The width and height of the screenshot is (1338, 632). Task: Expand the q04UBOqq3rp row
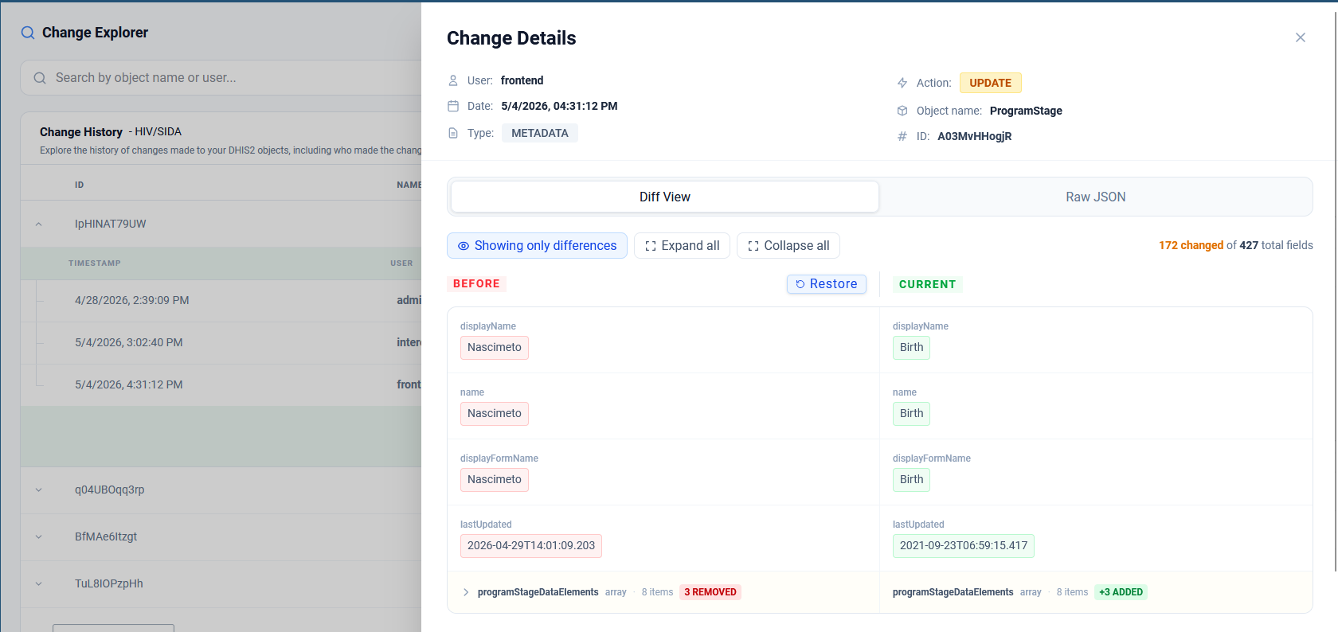(x=38, y=490)
